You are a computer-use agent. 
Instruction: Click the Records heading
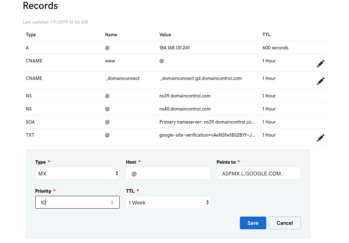(40, 6)
